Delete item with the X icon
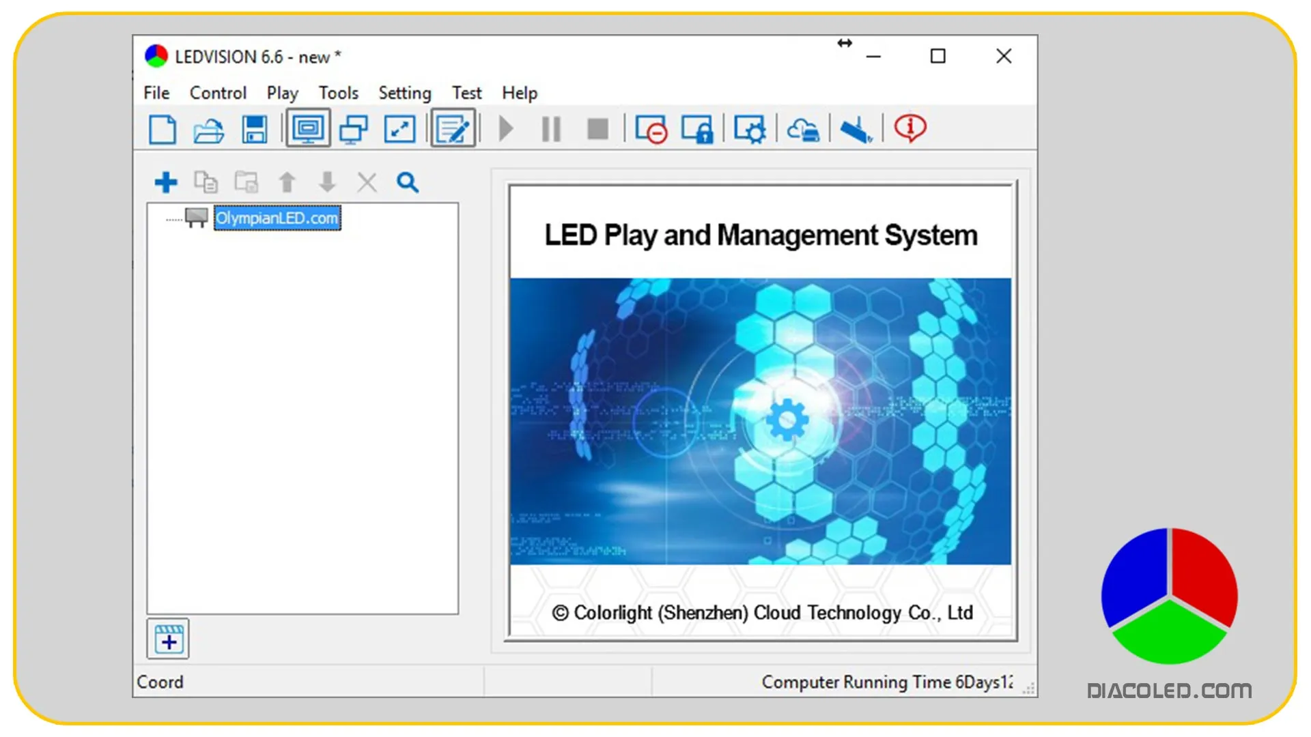This screenshot has width=1311, height=737. (367, 182)
